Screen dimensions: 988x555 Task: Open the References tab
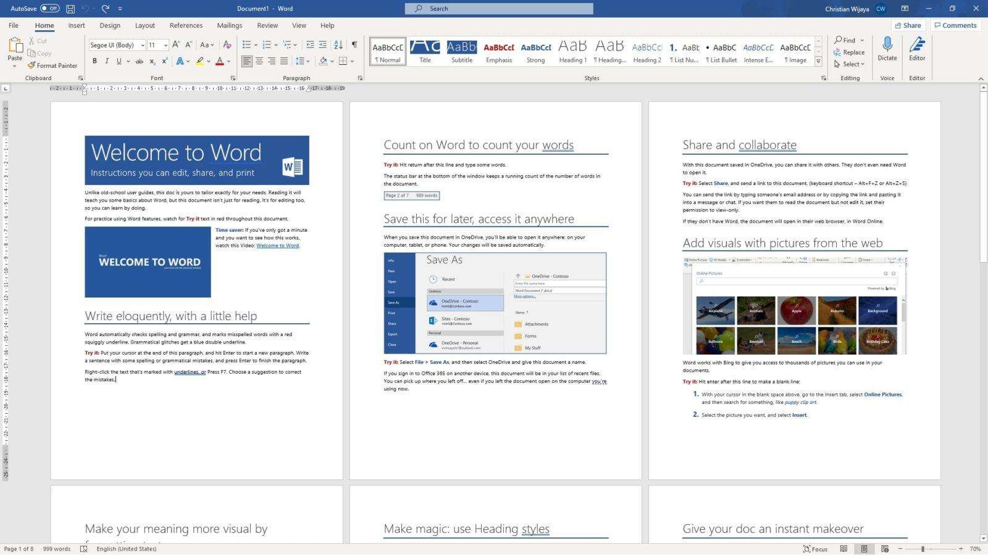(x=186, y=25)
